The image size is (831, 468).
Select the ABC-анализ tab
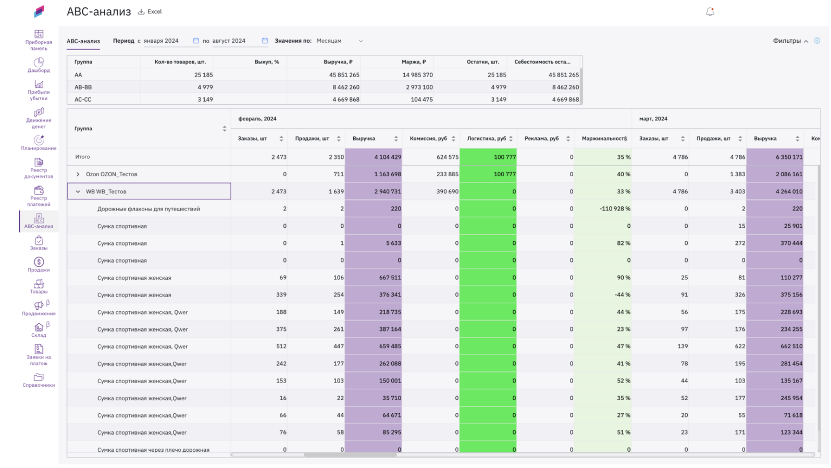click(83, 41)
